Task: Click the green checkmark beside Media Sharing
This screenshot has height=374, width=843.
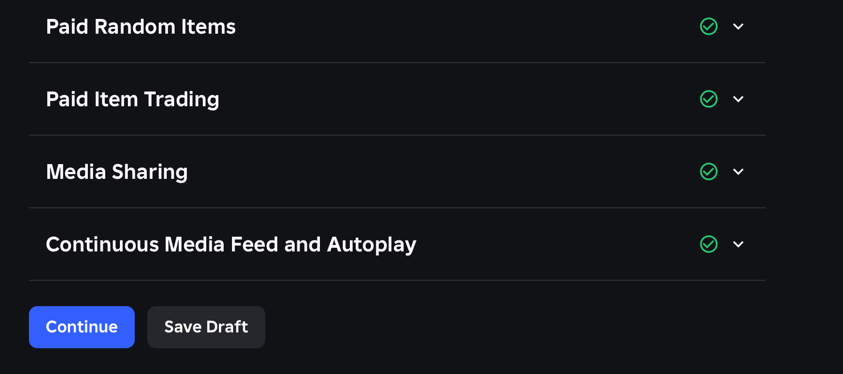Action: (x=709, y=171)
